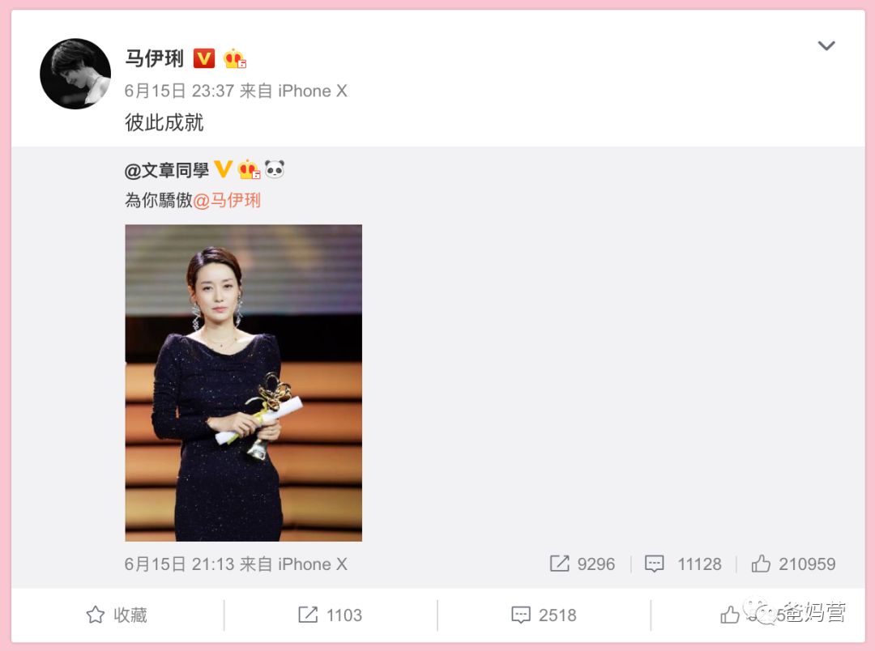Screen dimensions: 875x651
Task: Follow the @马伊琍 mention in the reposted text
Action: [x=227, y=200]
